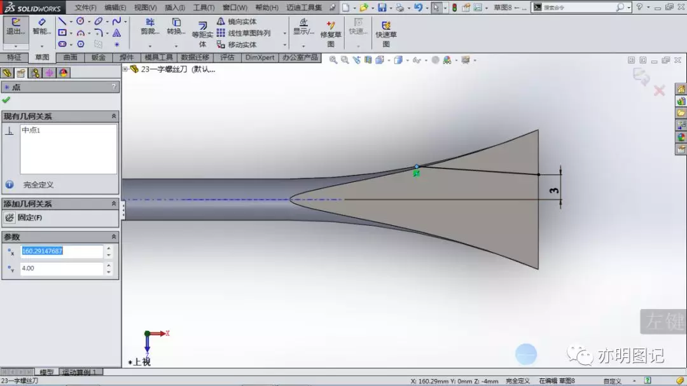Select the Spline sketch tool

[116, 21]
